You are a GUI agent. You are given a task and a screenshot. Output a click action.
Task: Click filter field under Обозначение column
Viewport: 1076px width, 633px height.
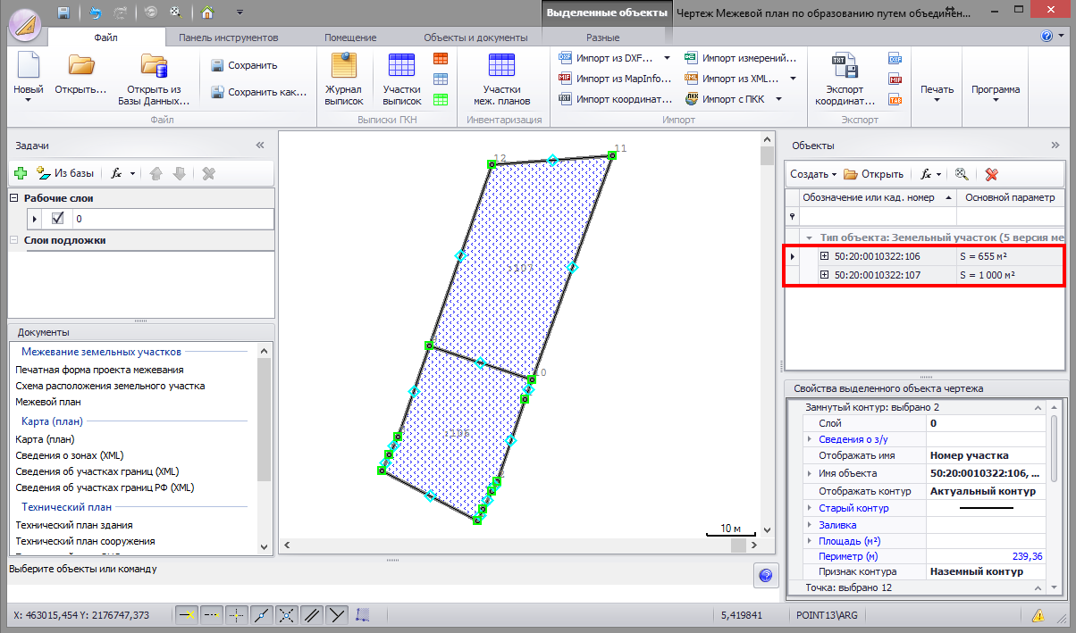pyautogui.click(x=878, y=216)
